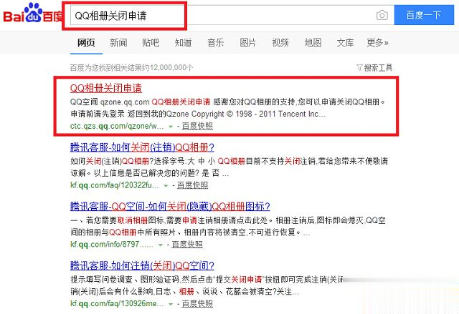Go to the 文库 tab
The width and height of the screenshot is (459, 314).
coord(345,43)
